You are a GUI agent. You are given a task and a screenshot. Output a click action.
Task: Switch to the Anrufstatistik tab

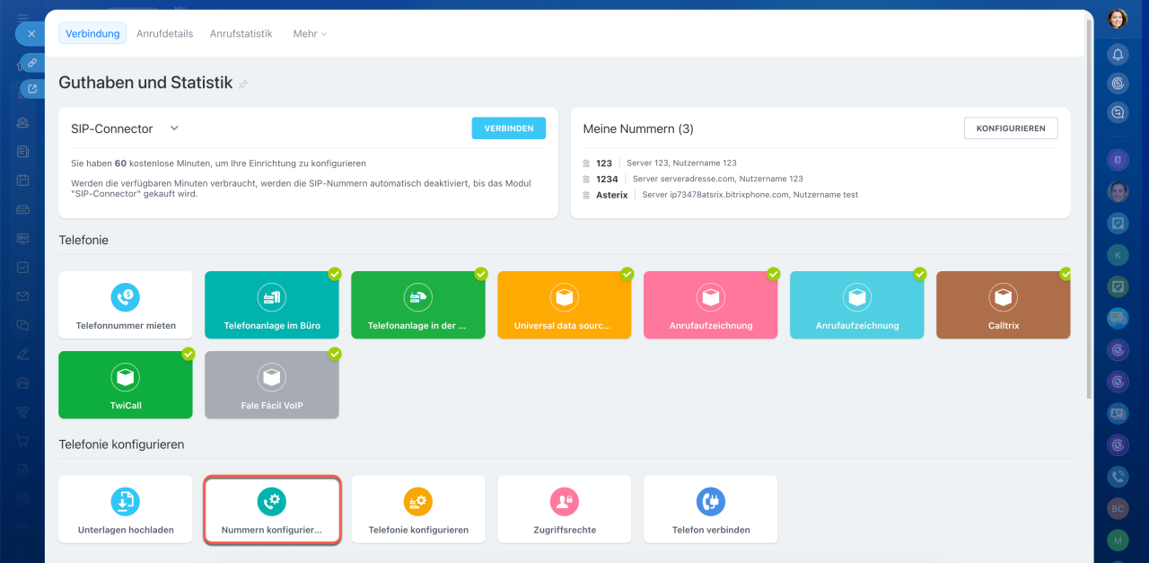(x=241, y=34)
